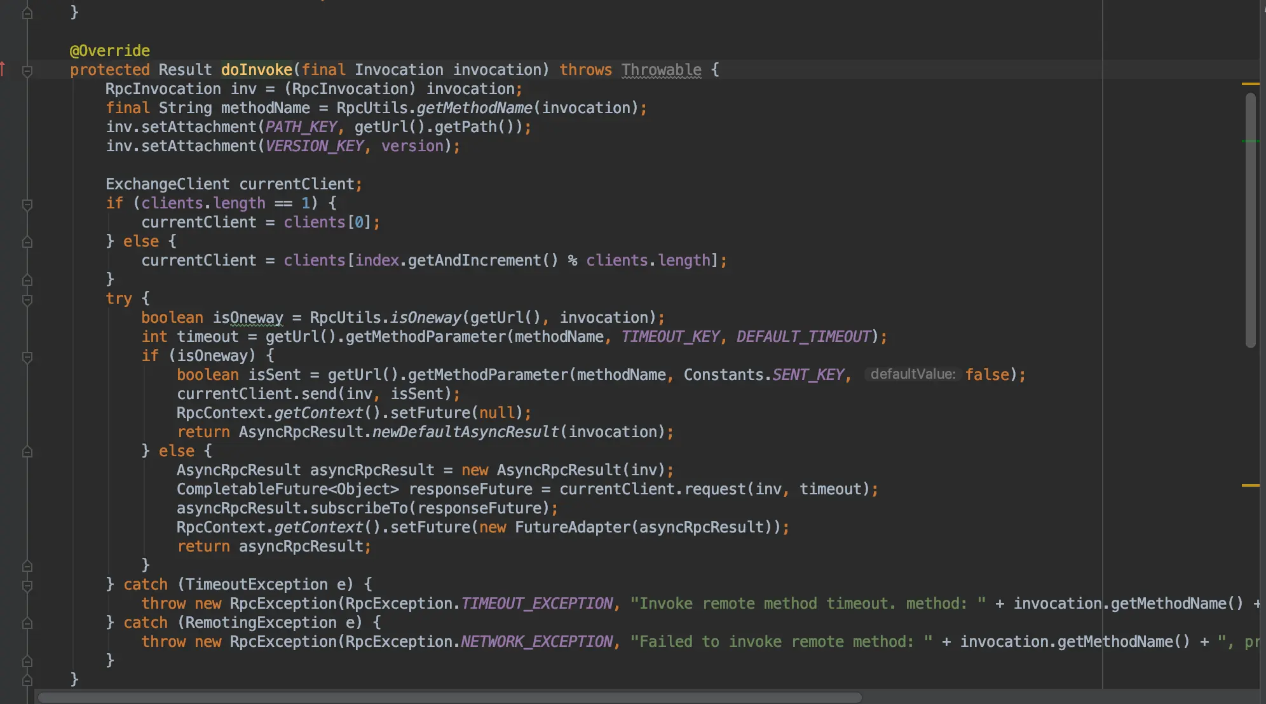Place caret on highlighted doInvoke method name
This screenshot has width=1266, height=704.
click(x=256, y=70)
